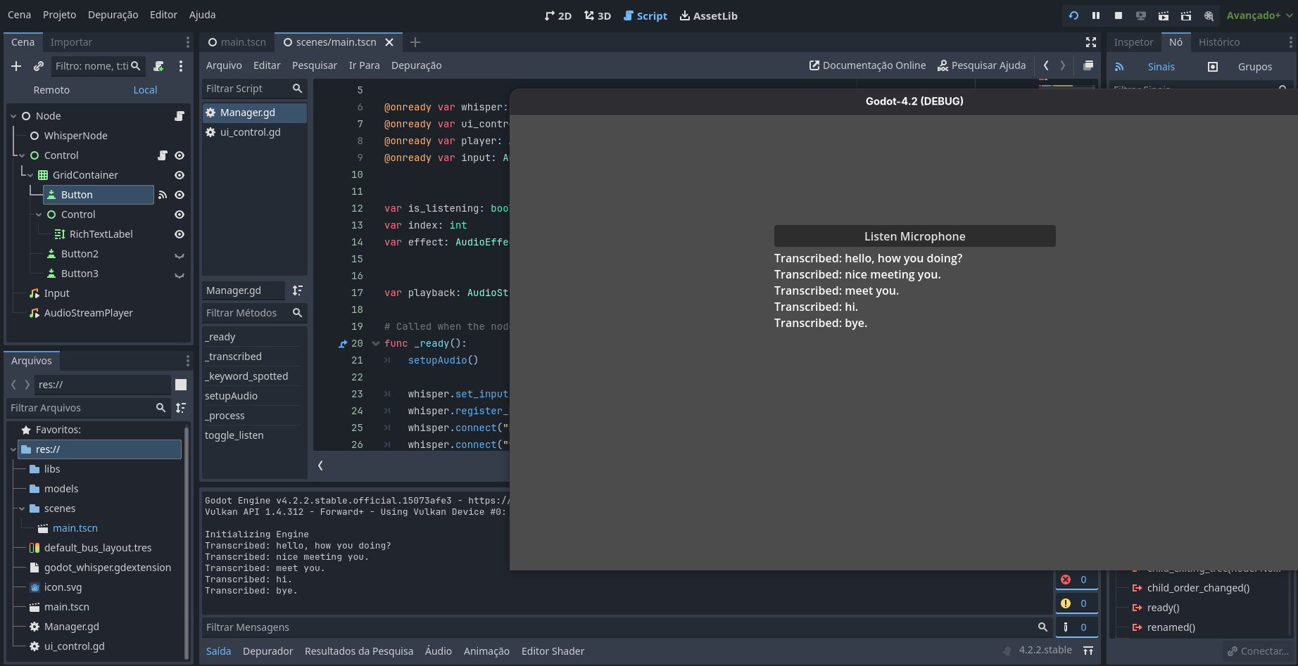Switch scene tree to Local view
Screen dimensions: 1298x666
tap(145, 90)
